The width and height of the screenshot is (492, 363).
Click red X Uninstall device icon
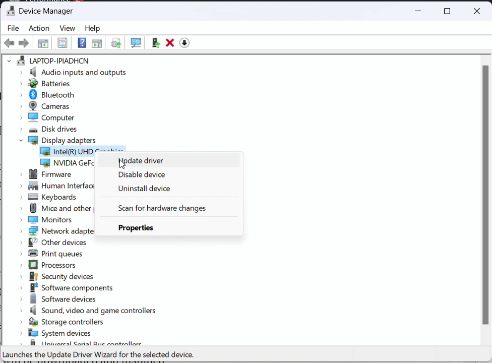point(170,43)
